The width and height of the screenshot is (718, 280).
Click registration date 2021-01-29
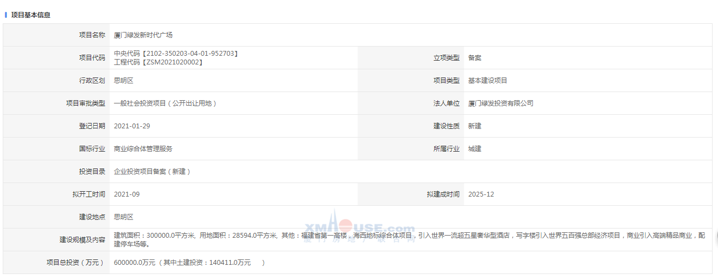[132, 126]
